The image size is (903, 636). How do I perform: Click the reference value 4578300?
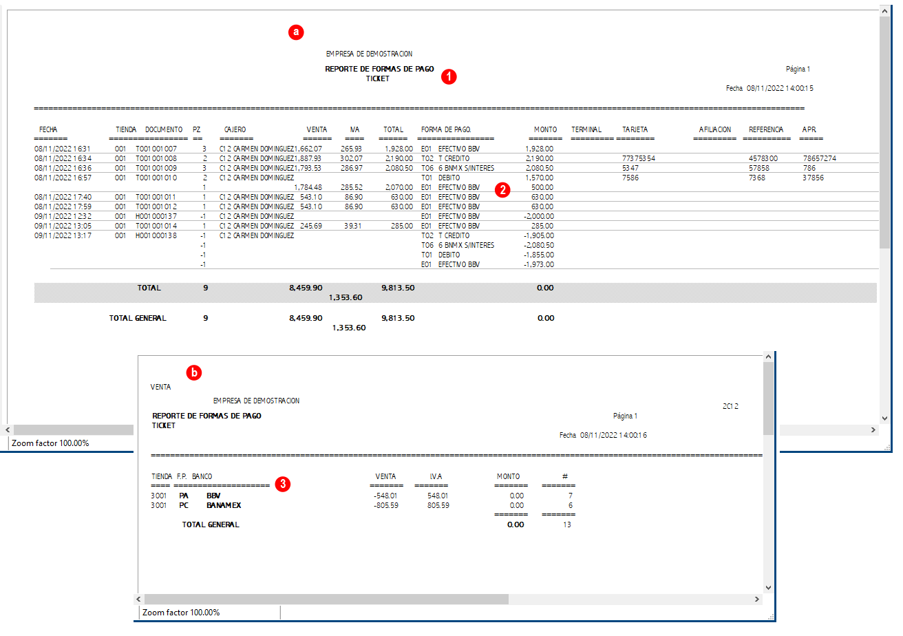(x=763, y=158)
